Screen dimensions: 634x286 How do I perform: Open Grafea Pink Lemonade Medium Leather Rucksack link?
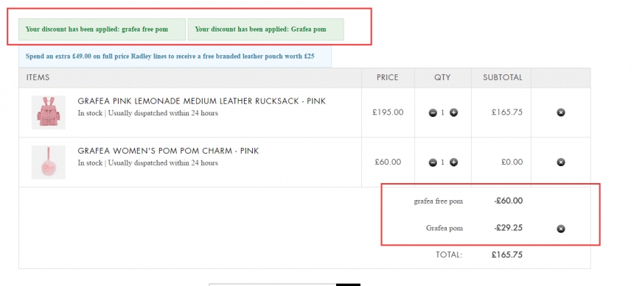tap(201, 101)
